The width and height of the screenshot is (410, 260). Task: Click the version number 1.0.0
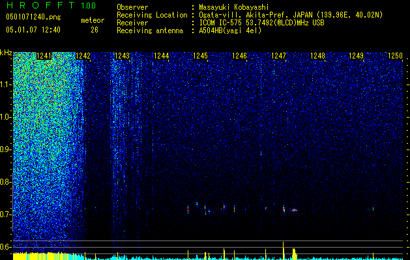point(88,5)
